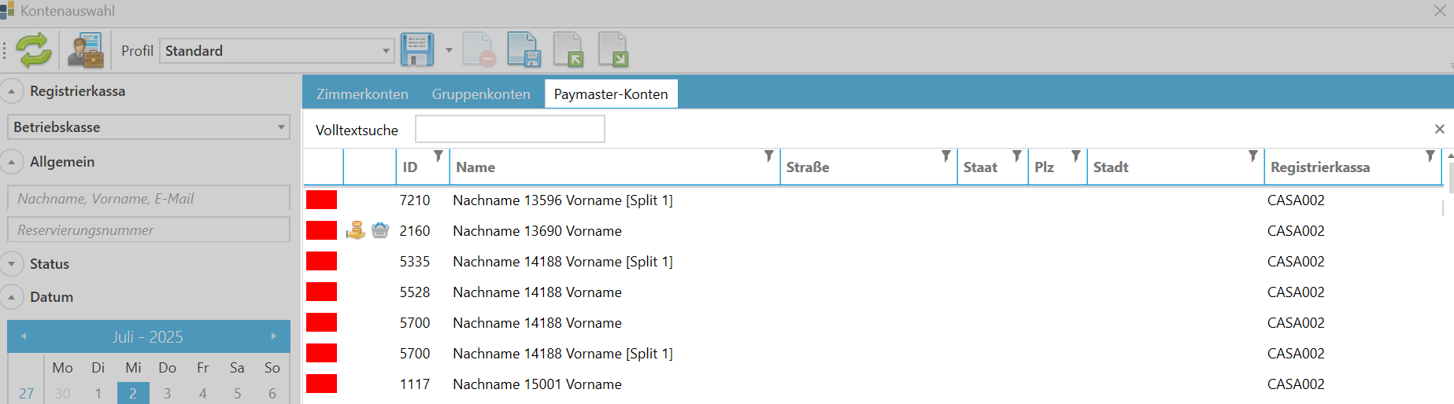This screenshot has height=404, width=1454.
Task: Open the Profil Standard combo box
Action: 277,50
